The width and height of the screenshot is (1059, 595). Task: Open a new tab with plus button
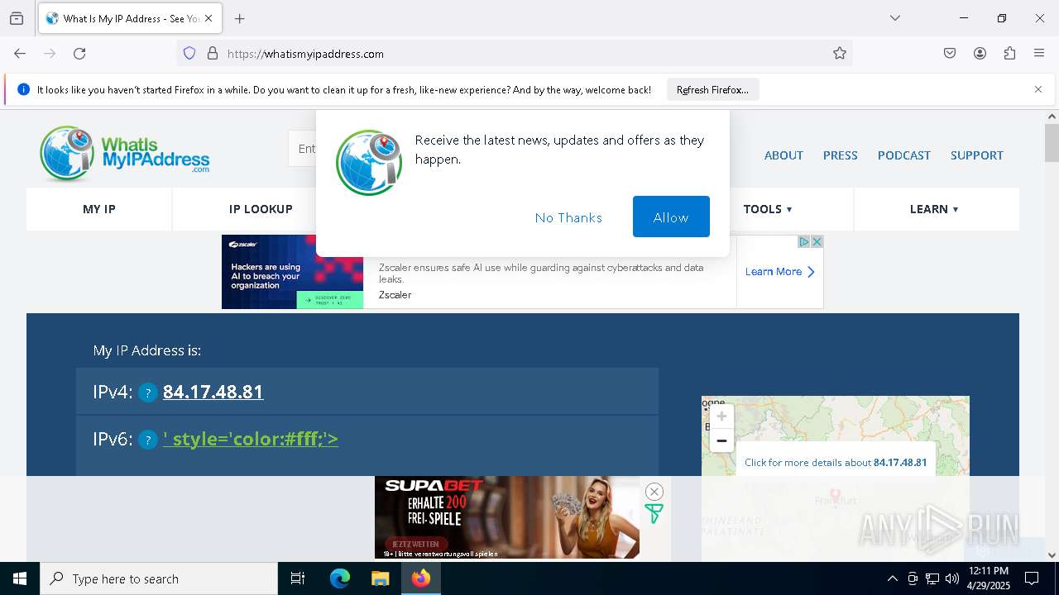240,18
